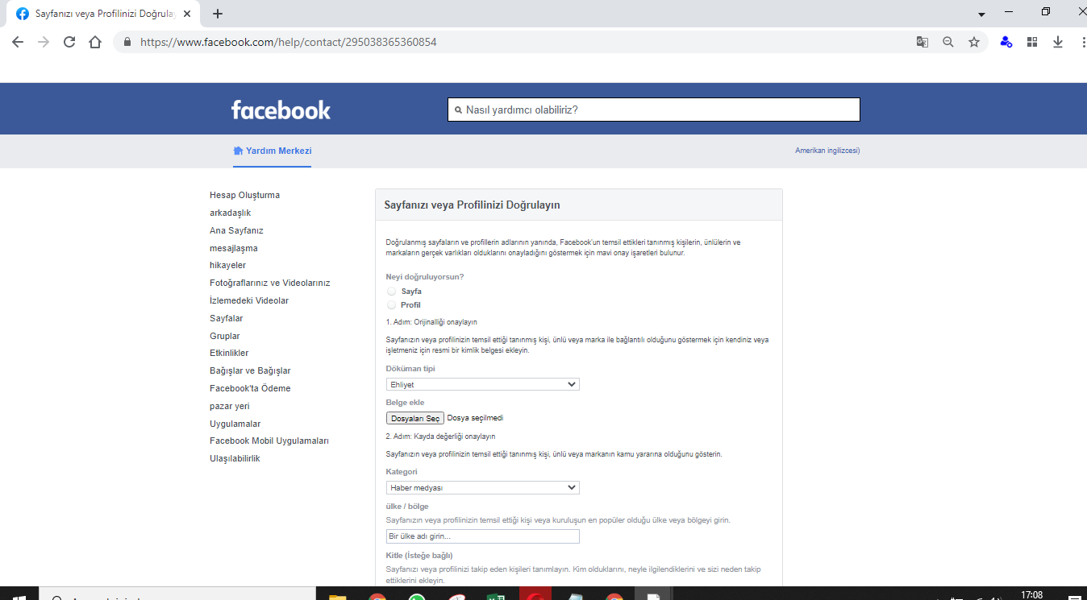Open arkadaşlık in the sidebar
The height and width of the screenshot is (600, 1087).
pos(231,213)
